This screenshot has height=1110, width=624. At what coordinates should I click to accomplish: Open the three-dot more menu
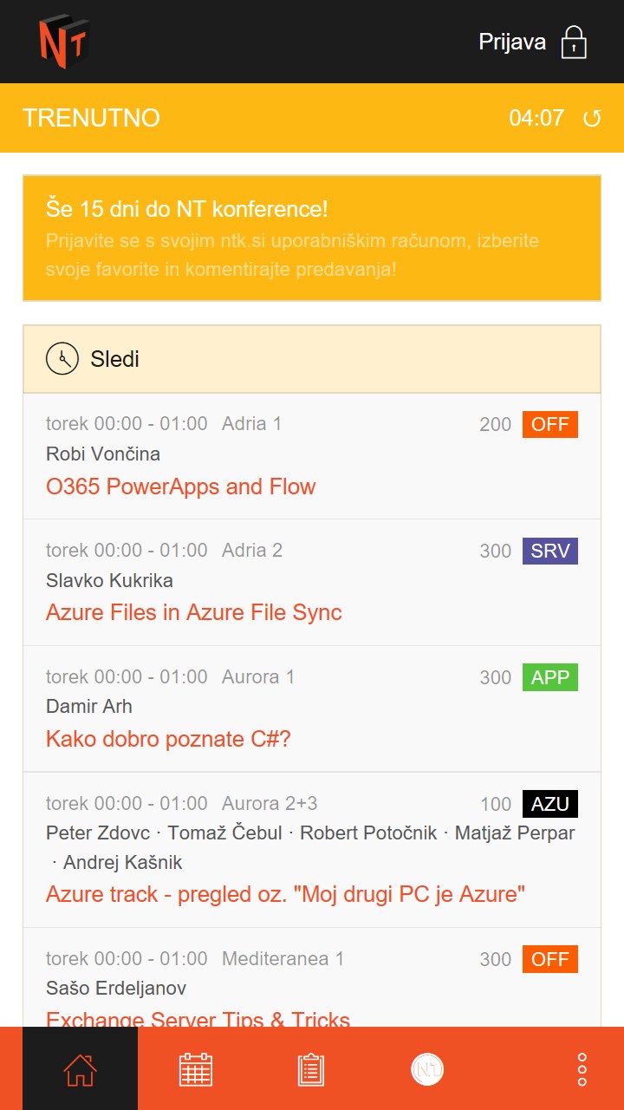click(x=582, y=1069)
